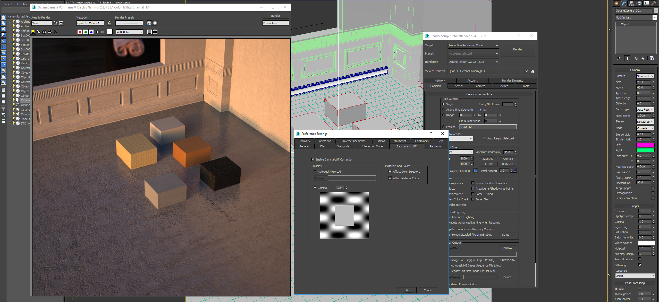Open the Area to Render dropdown
Viewport: 659px width, 302px height.
point(42,23)
